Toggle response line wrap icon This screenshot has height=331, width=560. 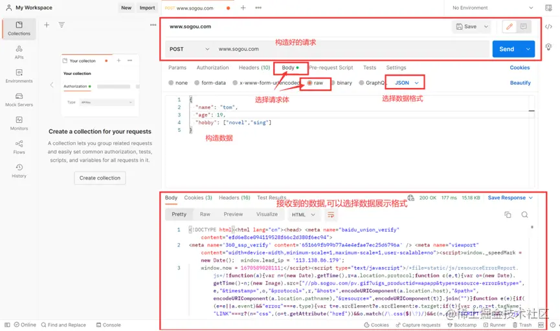coord(331,215)
